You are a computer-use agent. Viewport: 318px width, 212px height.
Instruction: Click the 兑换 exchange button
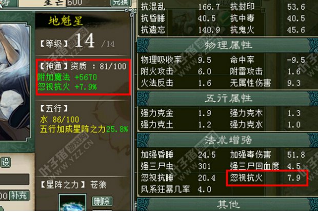click(121, 3)
